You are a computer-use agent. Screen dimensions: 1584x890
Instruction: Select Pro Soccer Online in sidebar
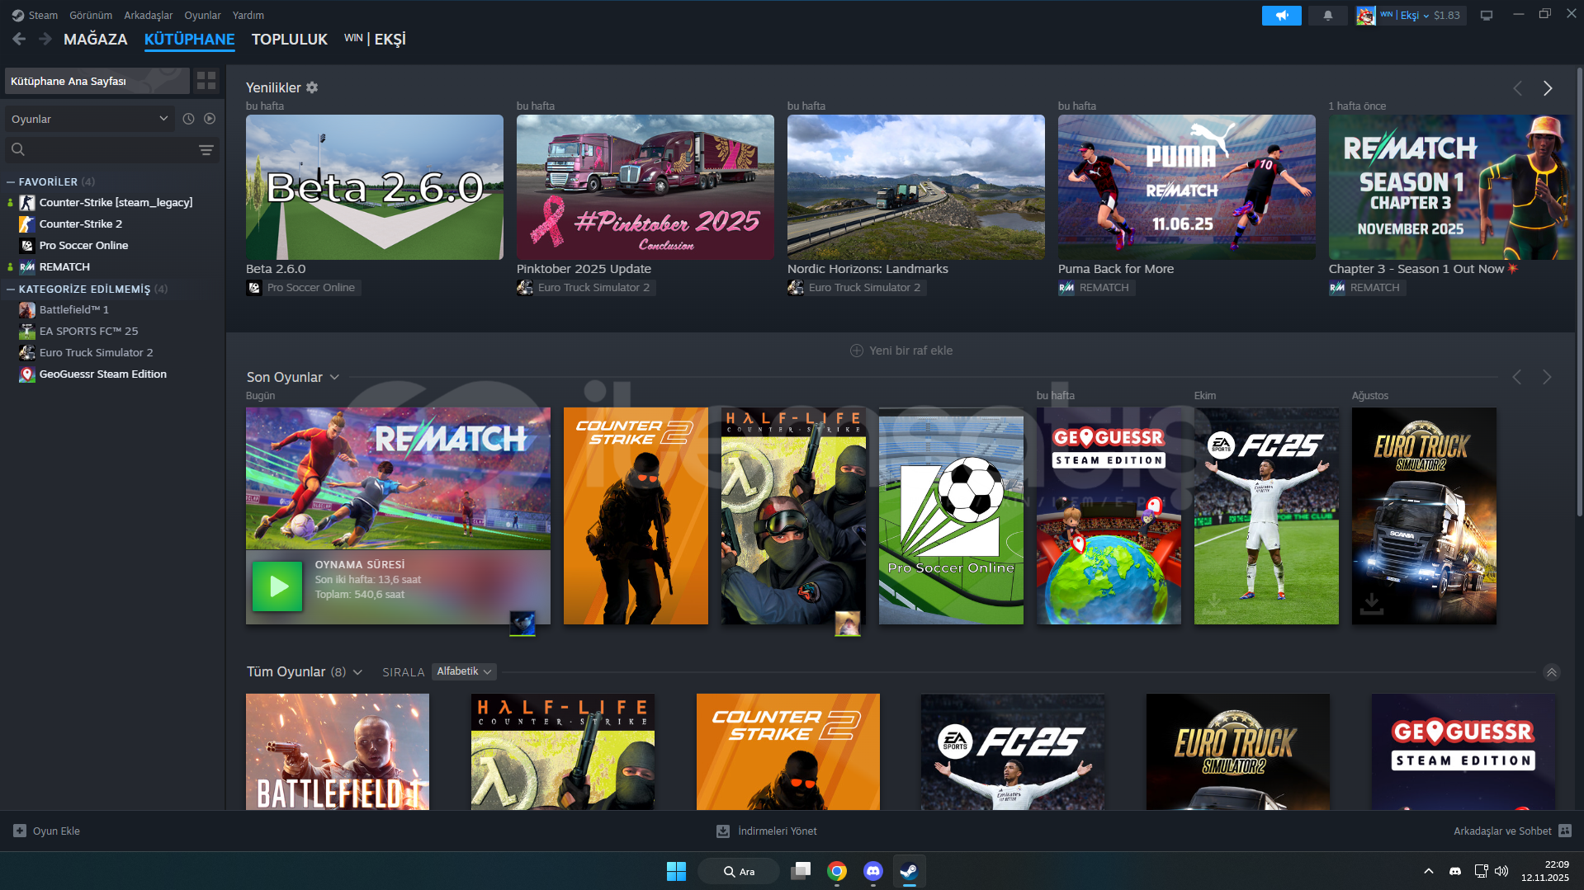point(83,245)
